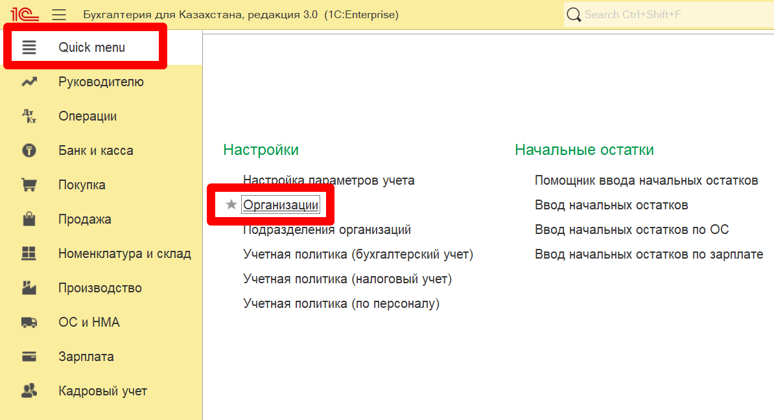Click the Quick menu list icon
Screen dimensions: 774x420
[29, 47]
